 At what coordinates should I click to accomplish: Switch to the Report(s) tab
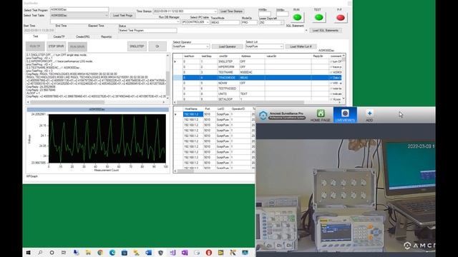click(107, 36)
